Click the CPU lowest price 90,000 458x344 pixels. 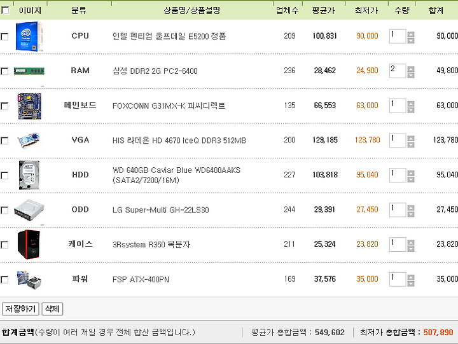pos(367,36)
